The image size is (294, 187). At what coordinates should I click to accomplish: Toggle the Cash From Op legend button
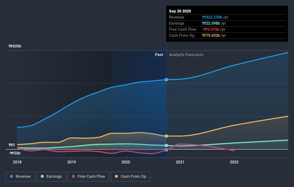tap(130, 177)
